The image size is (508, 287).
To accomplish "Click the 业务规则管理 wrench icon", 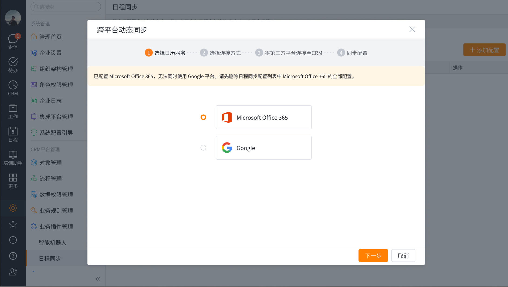I will (x=34, y=210).
